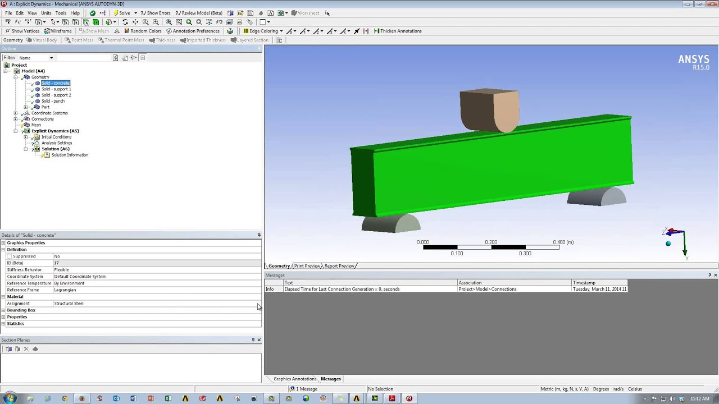This screenshot has height=404, width=719.
Task: Click the expand-on-refresh icon in Outline filter bar
Action: tap(143, 58)
